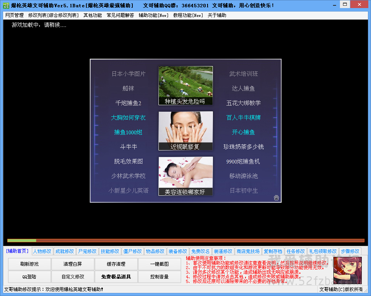Select the 装备修改 tab
The width and height of the screenshot is (371, 296).
pyautogui.click(x=178, y=251)
